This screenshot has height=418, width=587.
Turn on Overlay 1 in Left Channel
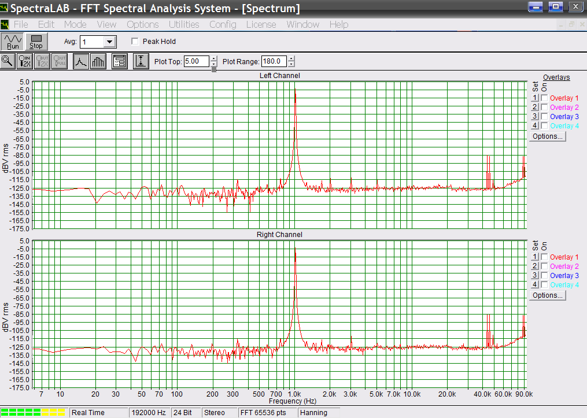coord(544,98)
